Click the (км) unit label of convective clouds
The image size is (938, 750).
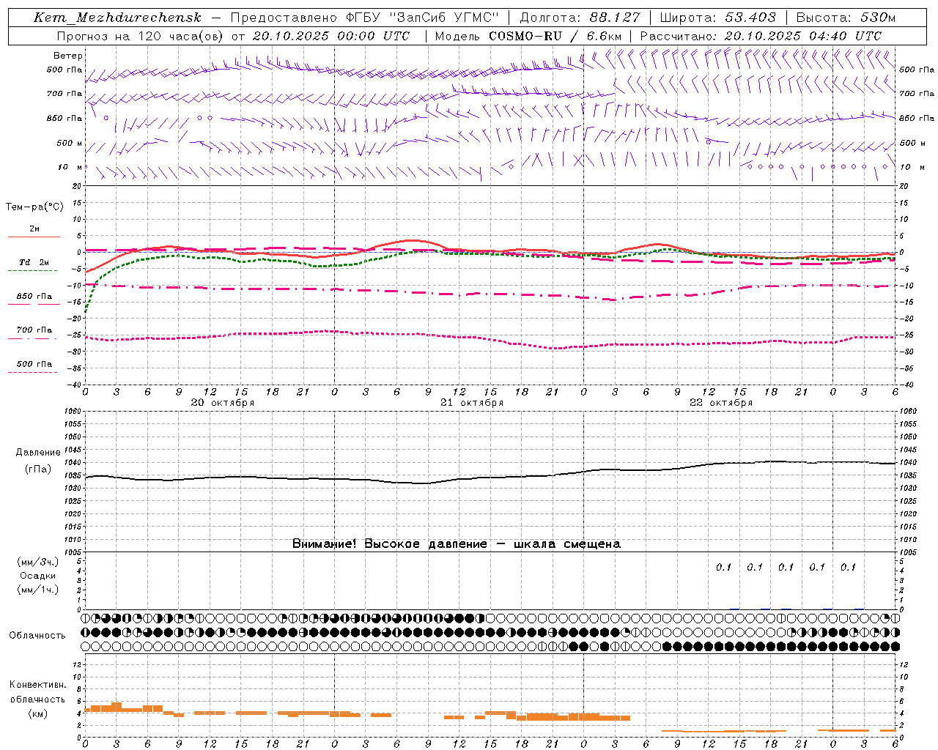(x=38, y=713)
